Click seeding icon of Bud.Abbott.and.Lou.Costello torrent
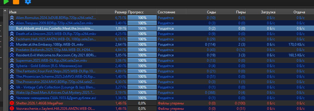This screenshot has height=111, width=314. [x=12, y=28]
